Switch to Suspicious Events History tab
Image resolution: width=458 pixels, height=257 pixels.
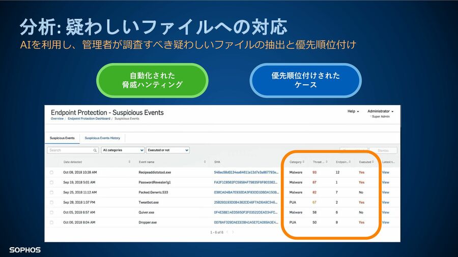[102, 138]
